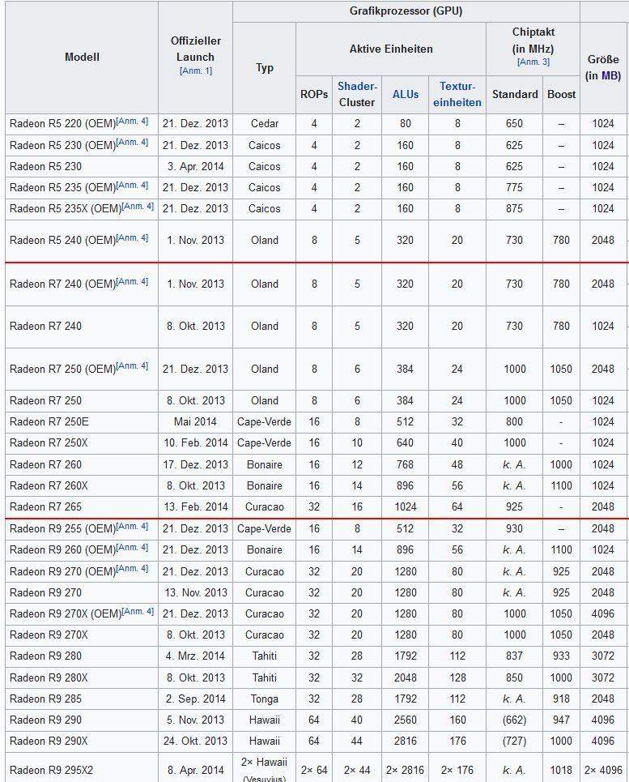The height and width of the screenshot is (782, 629).
Task: Open the Anm. 3 footnote under Chiptakt
Action: (533, 62)
